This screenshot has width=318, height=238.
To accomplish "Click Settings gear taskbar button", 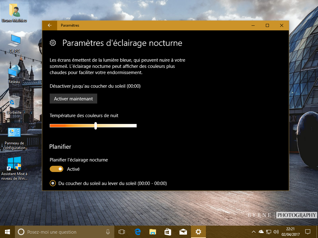I will (198, 232).
